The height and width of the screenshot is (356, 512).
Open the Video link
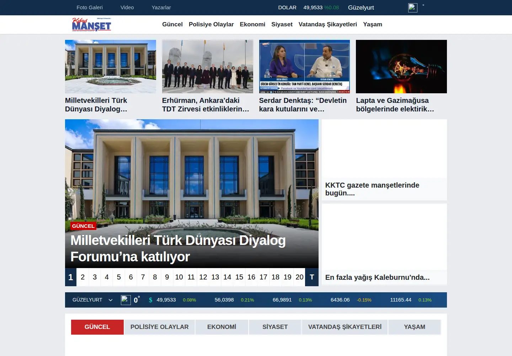tap(127, 7)
